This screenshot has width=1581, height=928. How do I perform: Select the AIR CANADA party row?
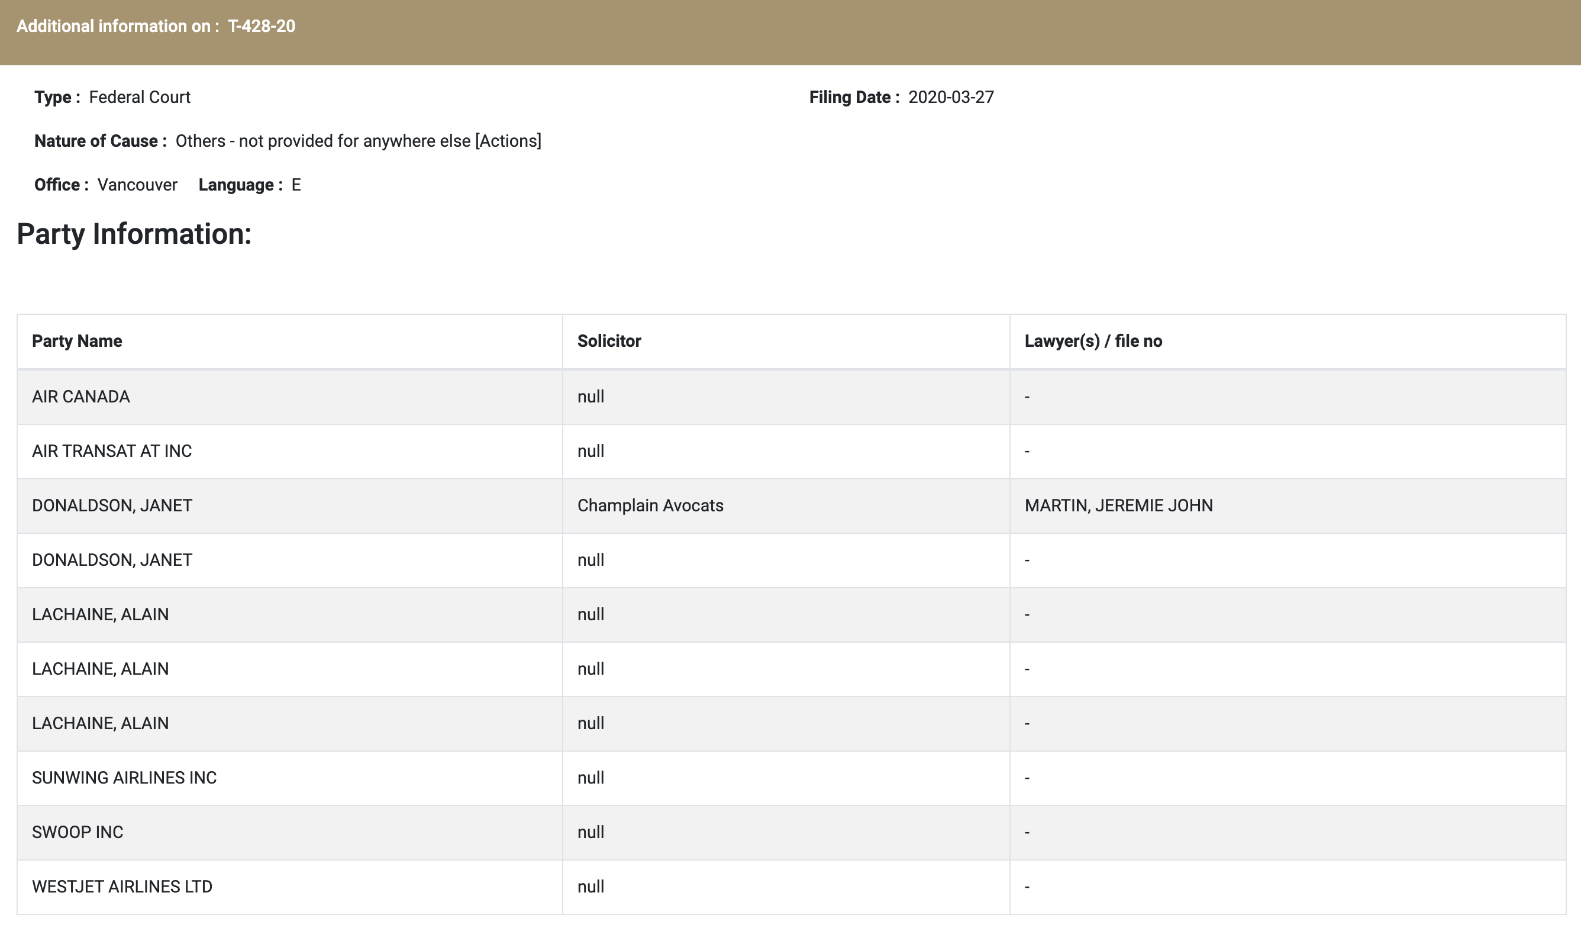[x=81, y=397]
